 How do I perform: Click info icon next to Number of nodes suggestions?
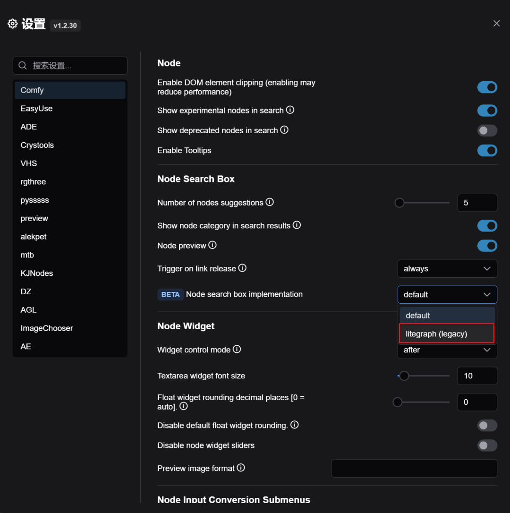point(270,202)
